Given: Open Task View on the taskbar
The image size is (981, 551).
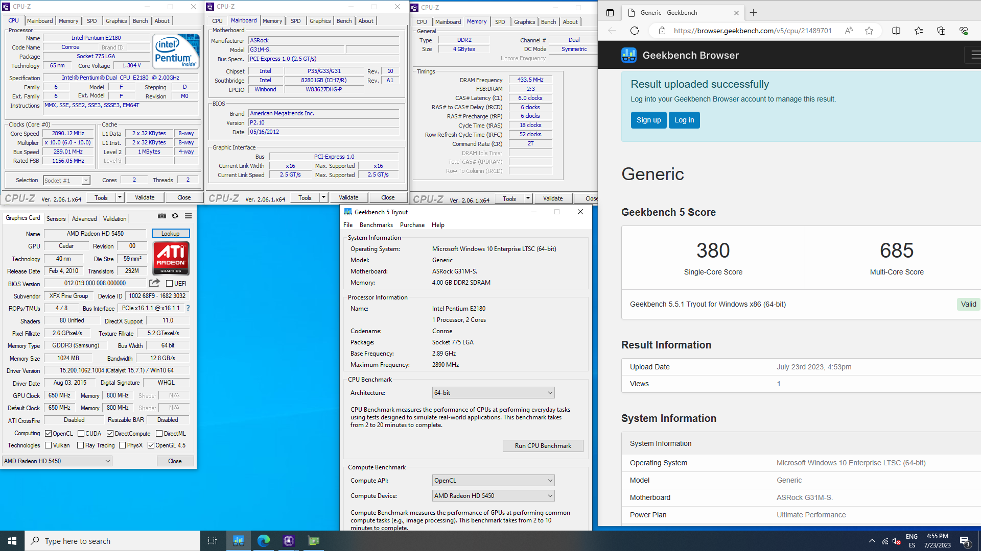Looking at the screenshot, I should pos(213,541).
